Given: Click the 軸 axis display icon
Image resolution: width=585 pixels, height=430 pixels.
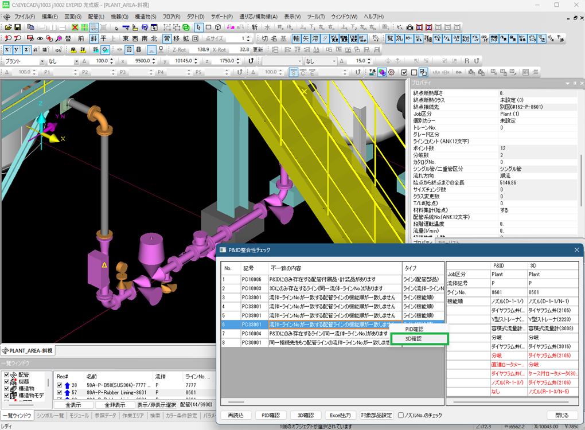Looking at the screenshot, I should point(297,38).
